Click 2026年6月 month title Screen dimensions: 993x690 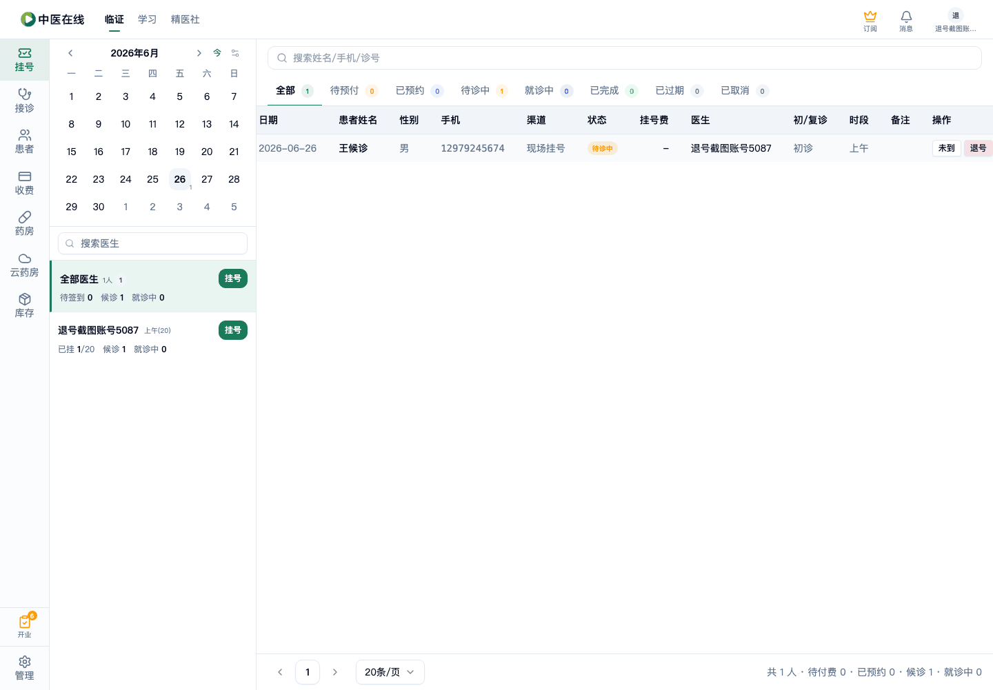pos(134,53)
